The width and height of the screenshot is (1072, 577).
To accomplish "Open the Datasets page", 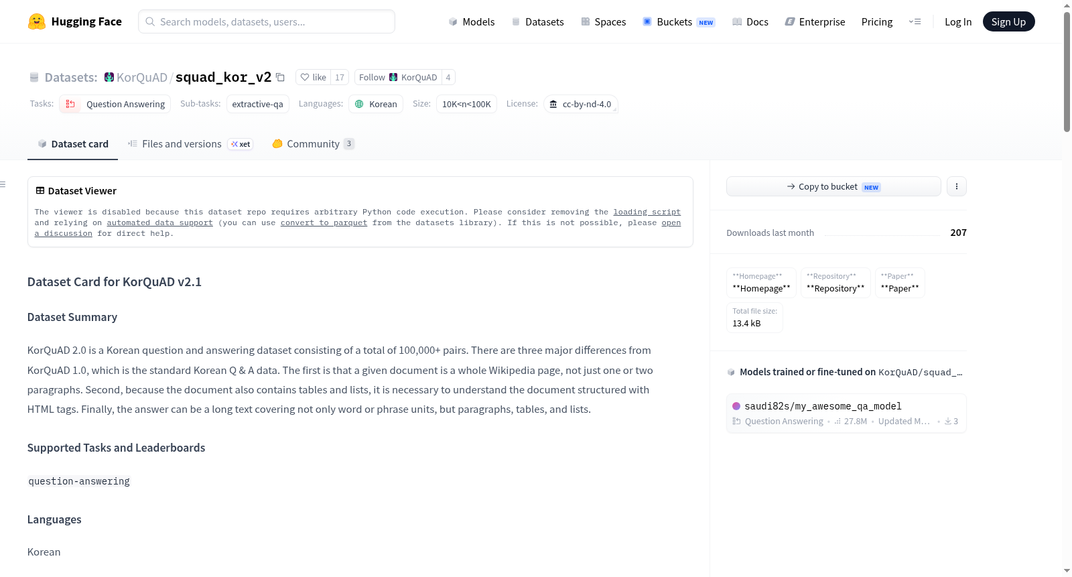I will 538,21.
